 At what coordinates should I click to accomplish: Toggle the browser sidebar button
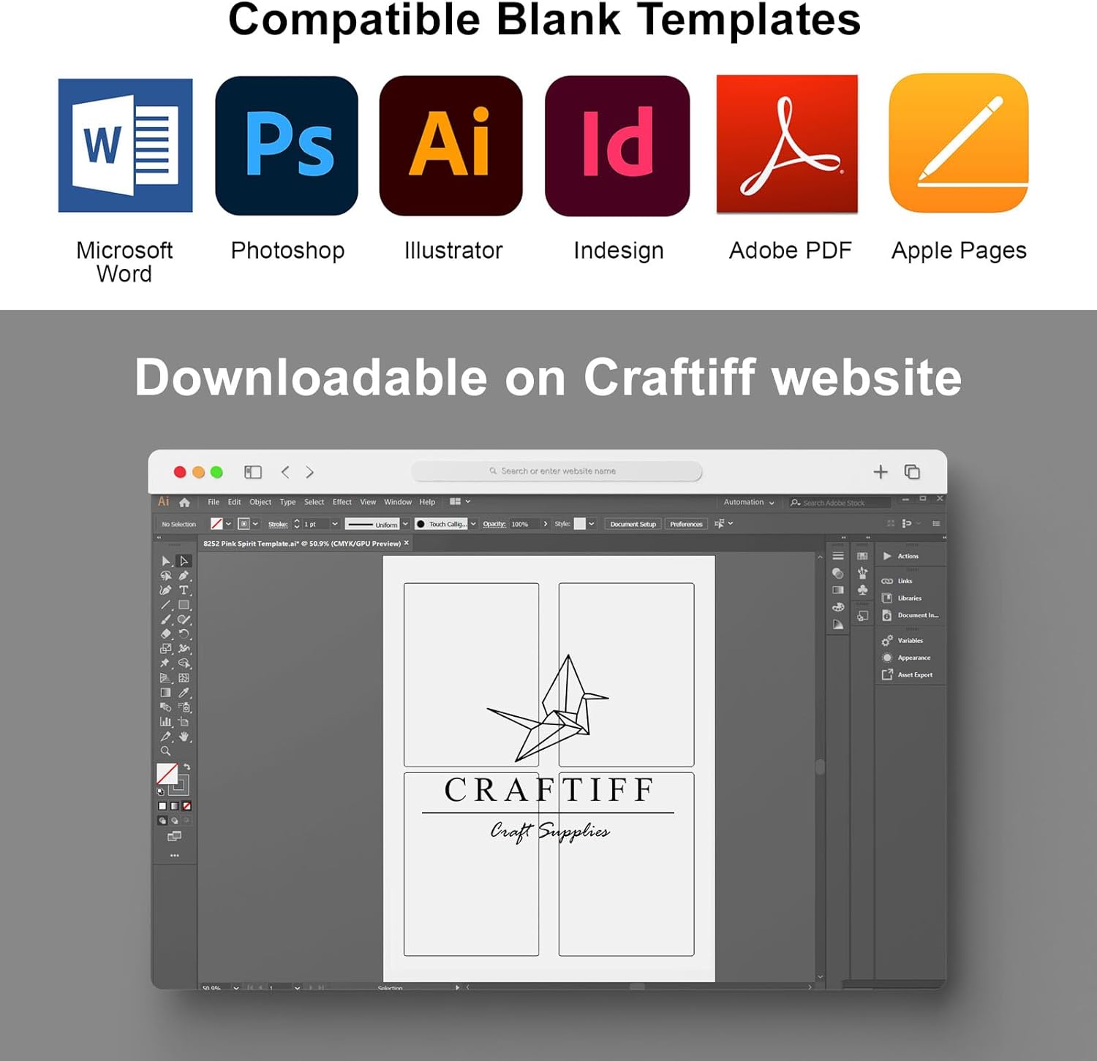pos(253,472)
